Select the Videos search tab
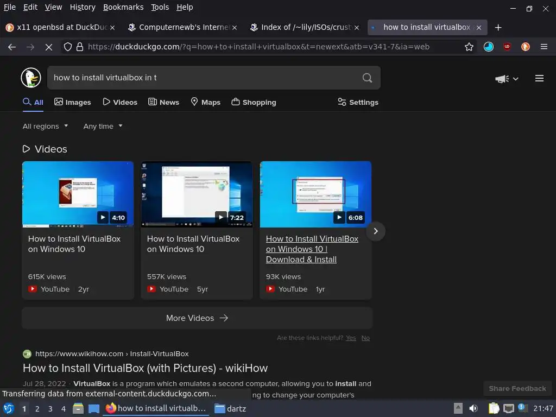The width and height of the screenshot is (556, 417). click(120, 103)
